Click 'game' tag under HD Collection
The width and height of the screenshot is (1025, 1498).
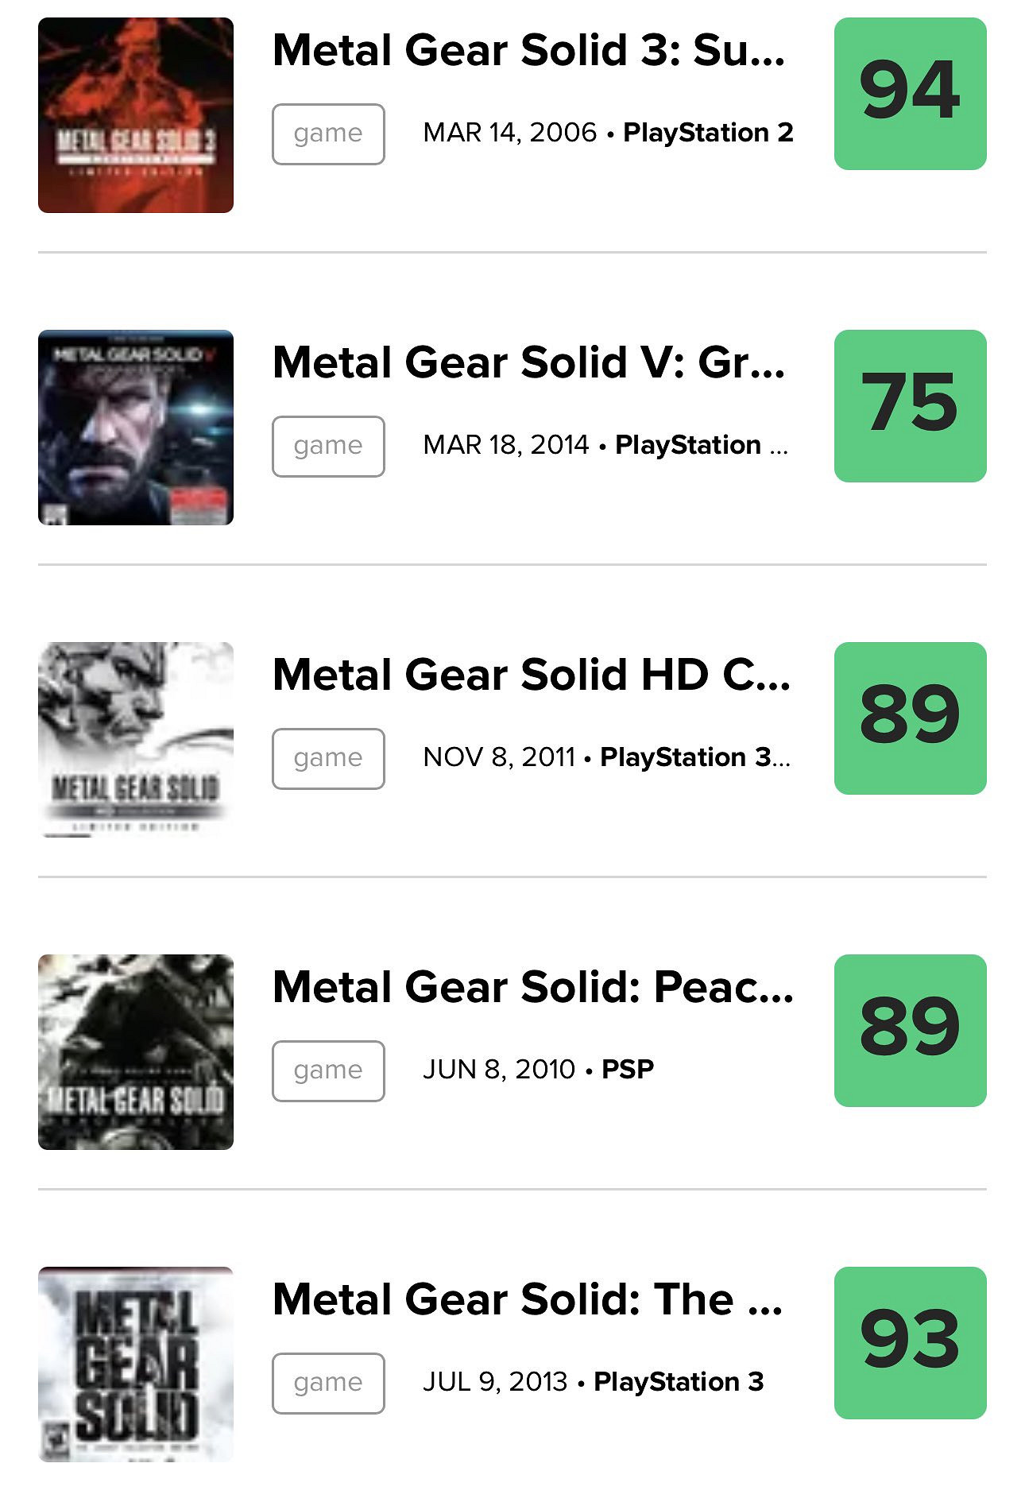point(328,759)
